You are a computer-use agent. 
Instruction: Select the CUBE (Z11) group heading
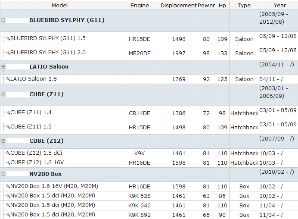point(47,94)
